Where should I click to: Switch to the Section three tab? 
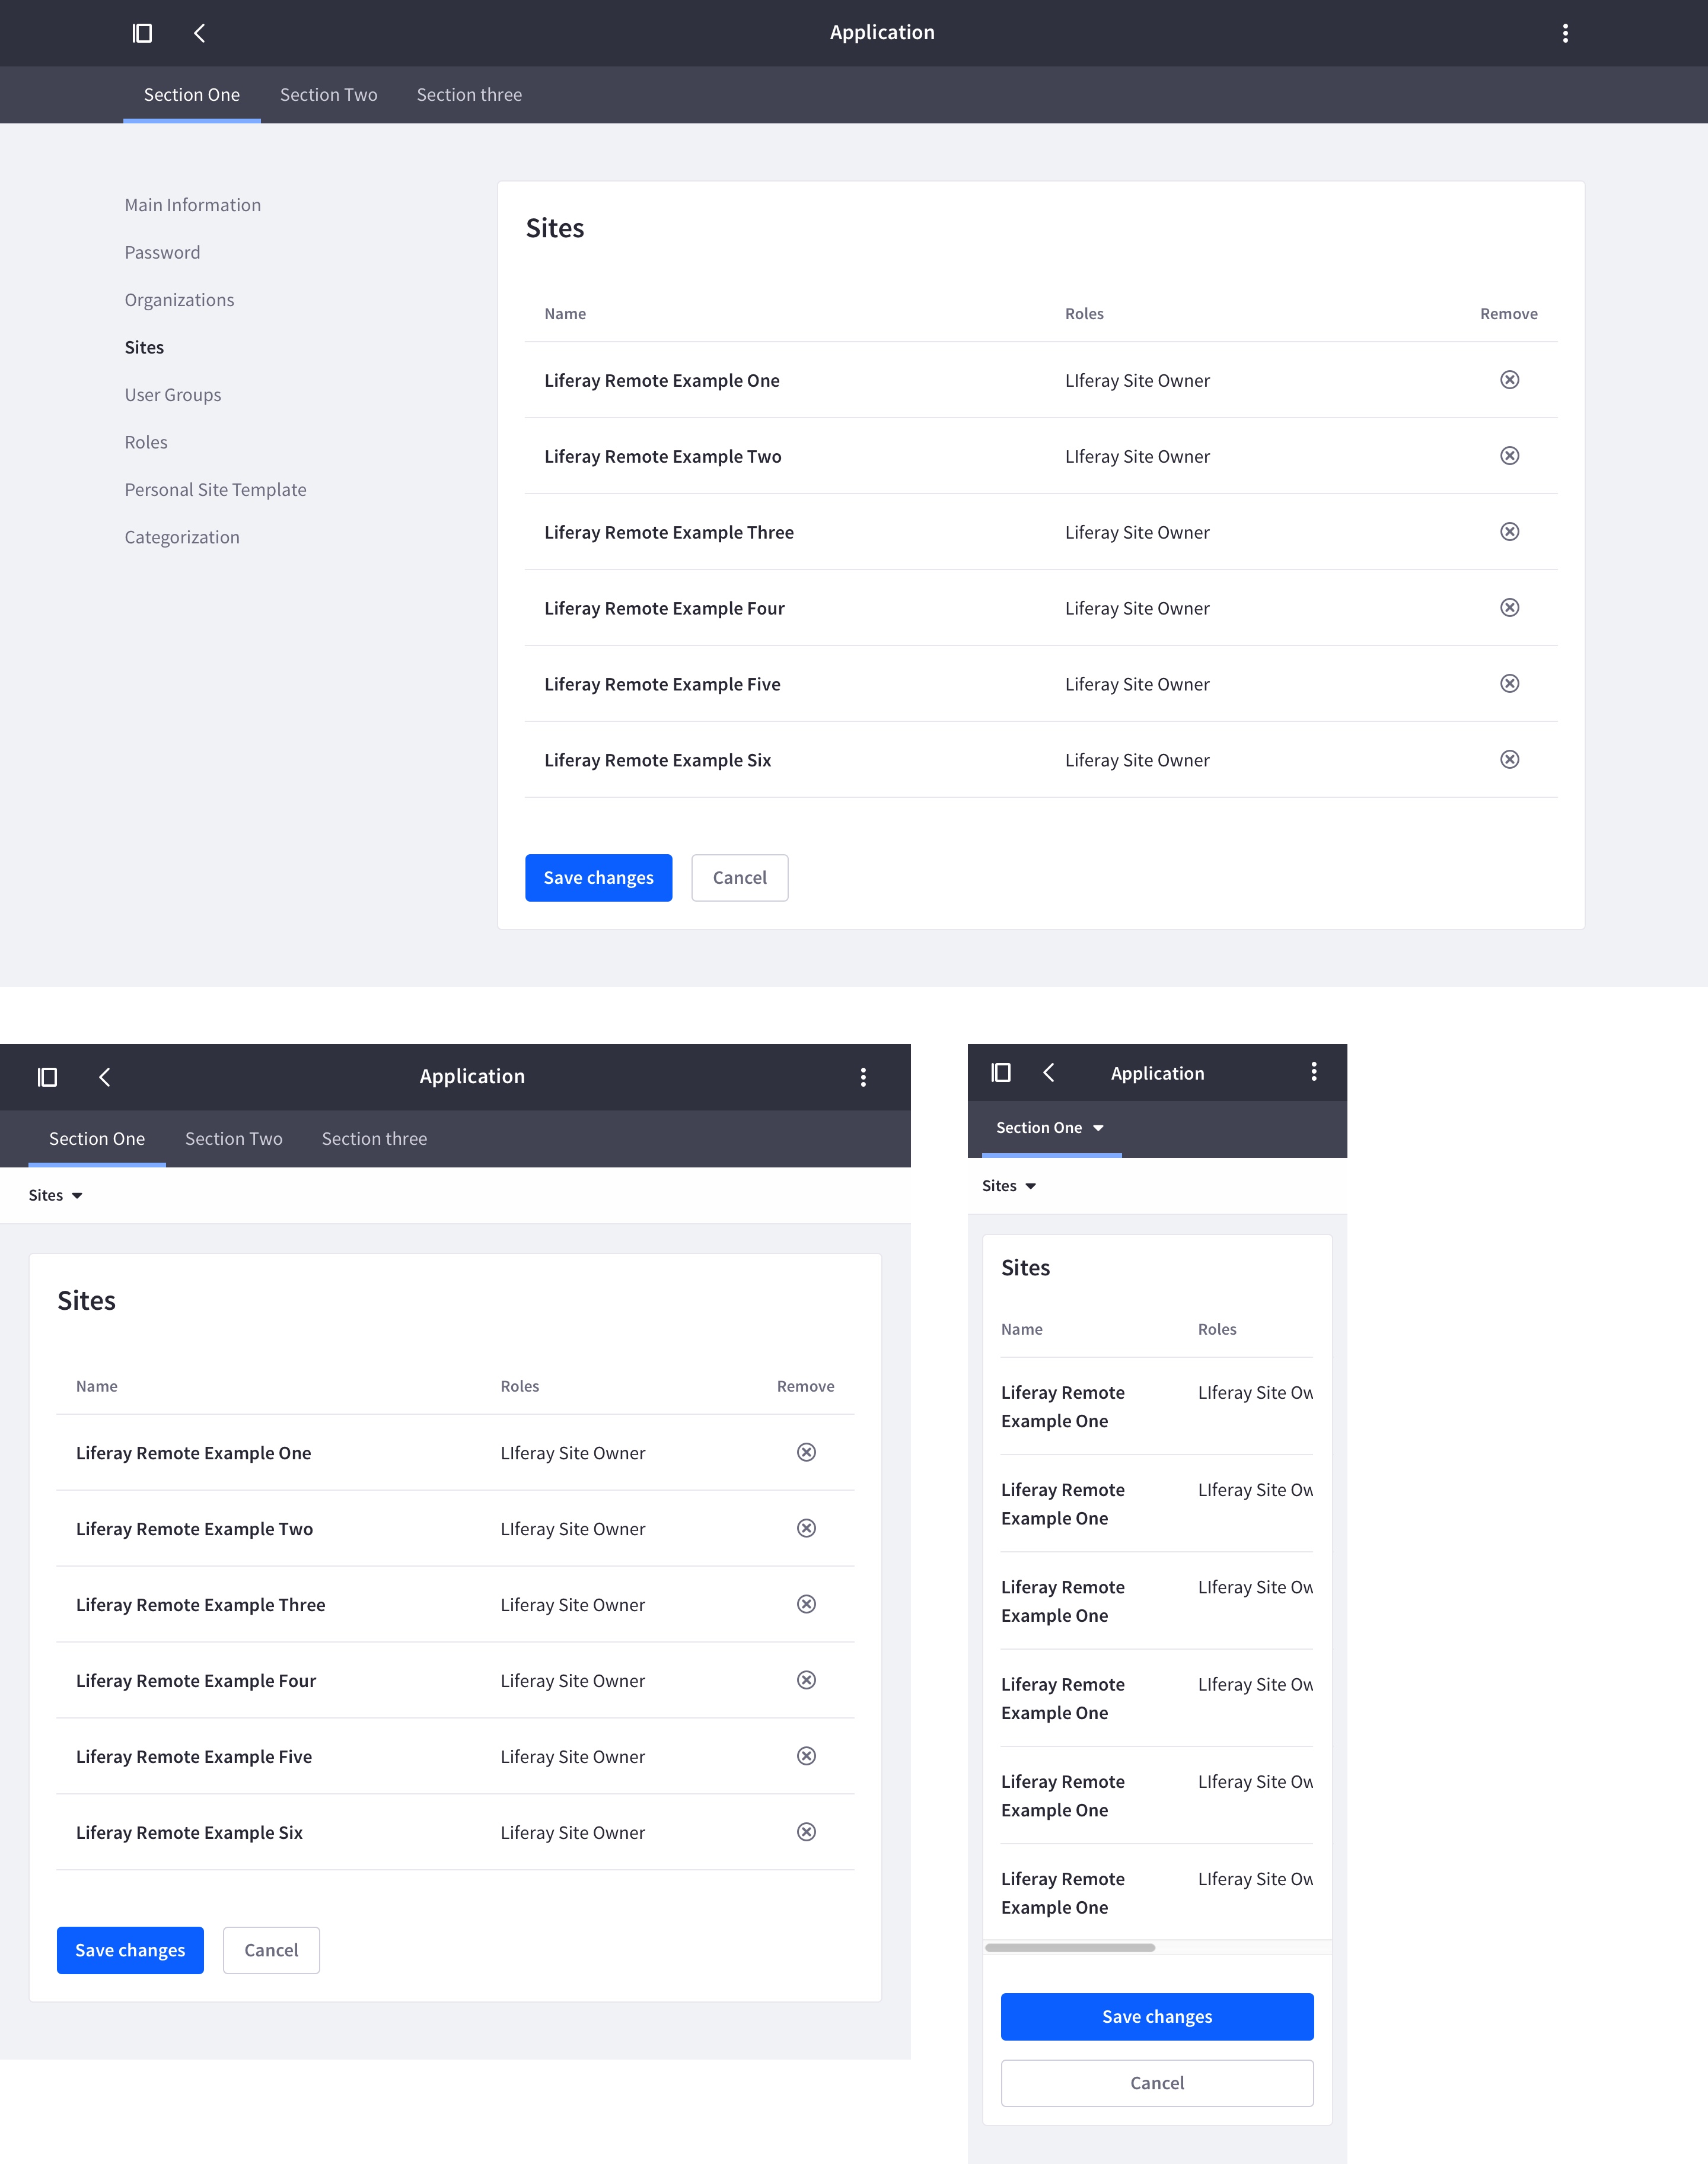click(469, 94)
